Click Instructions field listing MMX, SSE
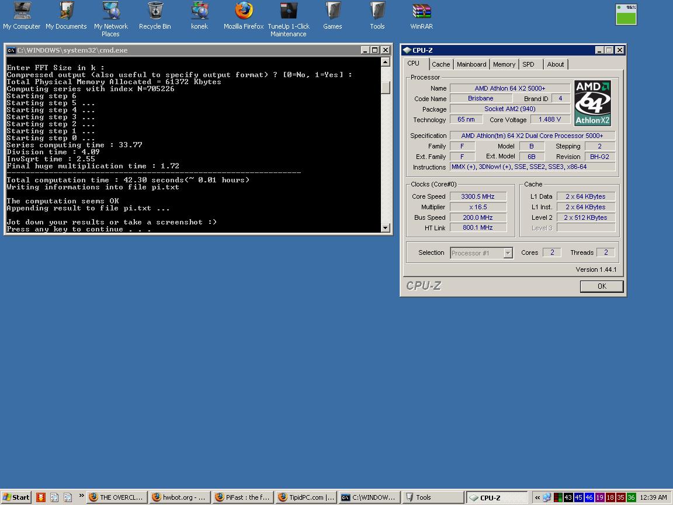Screen dimensions: 673x505 [x=532, y=167]
